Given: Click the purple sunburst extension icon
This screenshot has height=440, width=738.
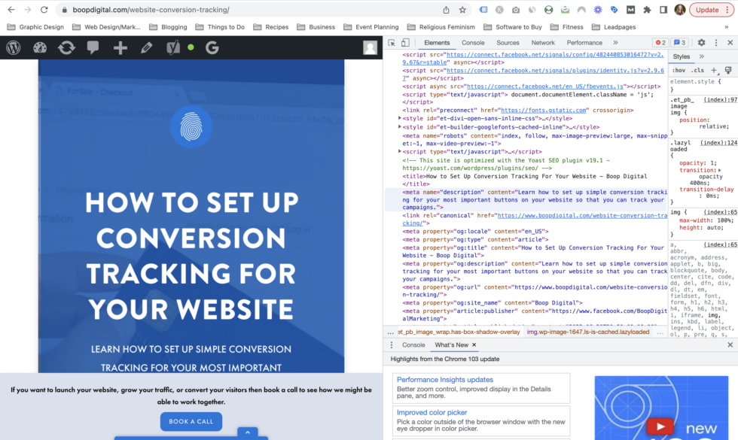Looking at the screenshot, I should (598, 9).
